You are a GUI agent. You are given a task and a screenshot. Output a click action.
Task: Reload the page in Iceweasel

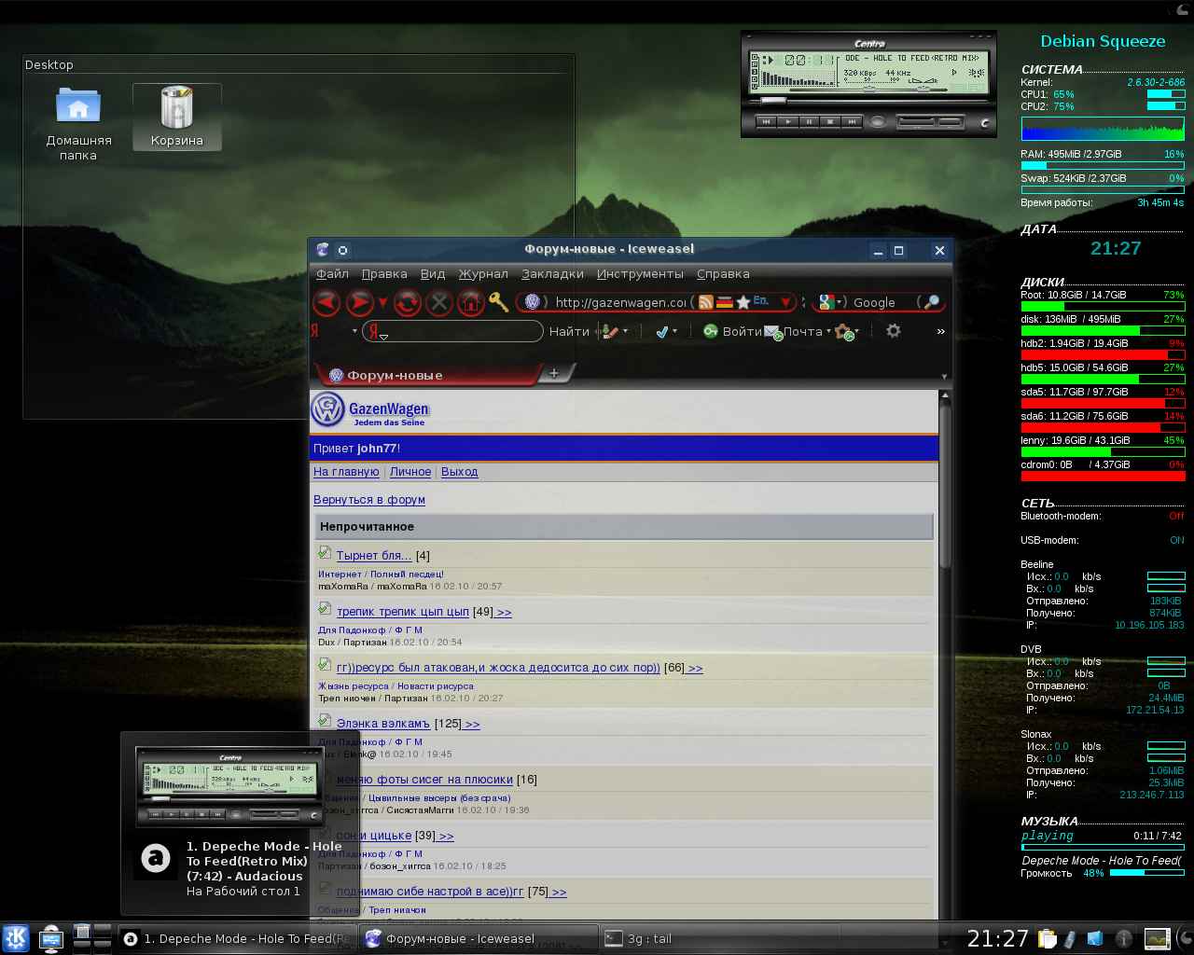(407, 302)
